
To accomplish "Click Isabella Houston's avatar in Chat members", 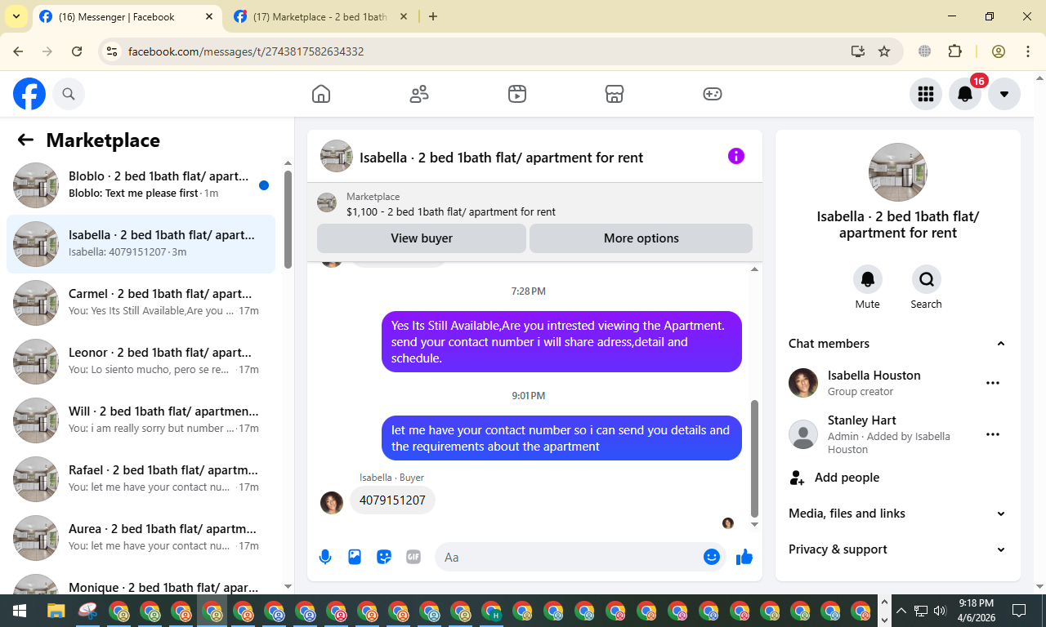I will point(803,382).
